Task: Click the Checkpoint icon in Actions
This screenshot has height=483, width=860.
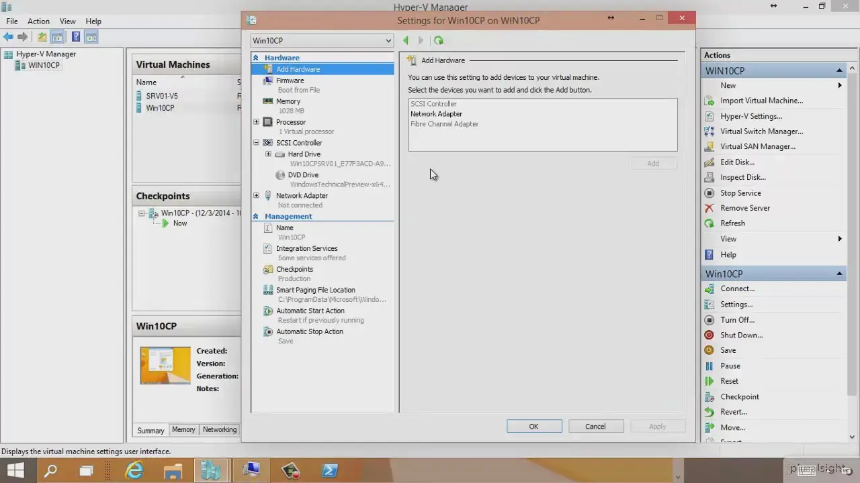Action: click(x=709, y=397)
